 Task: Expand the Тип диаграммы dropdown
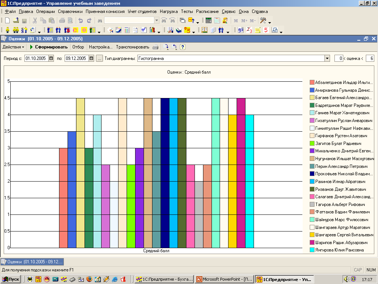coord(327,58)
